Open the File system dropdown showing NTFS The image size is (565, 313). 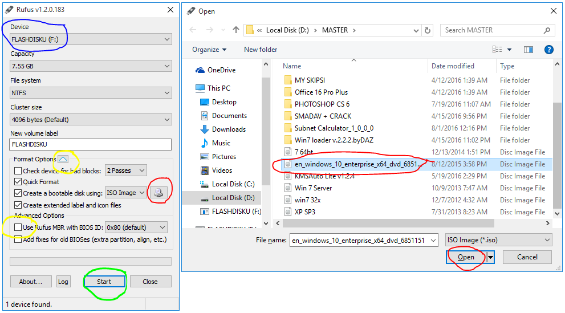coord(91,93)
